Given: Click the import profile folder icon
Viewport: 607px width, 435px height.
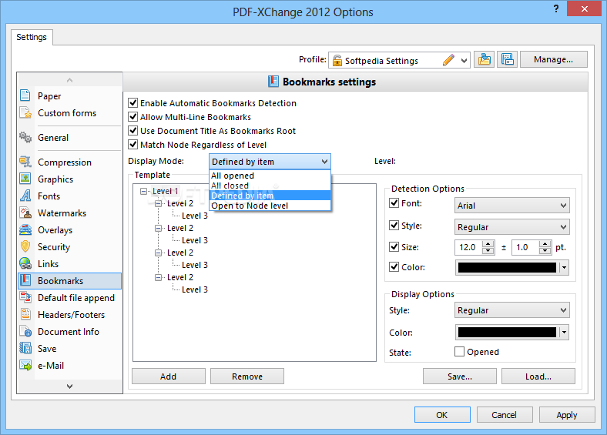Looking at the screenshot, I should pos(484,59).
